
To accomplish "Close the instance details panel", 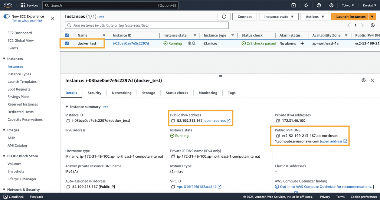I will 373,80.
